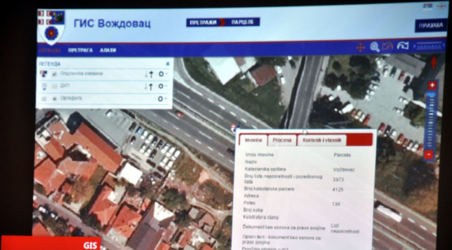This screenshot has height=250, width=452.
Task: Zoom in with the red plus button
Action: tap(432, 85)
